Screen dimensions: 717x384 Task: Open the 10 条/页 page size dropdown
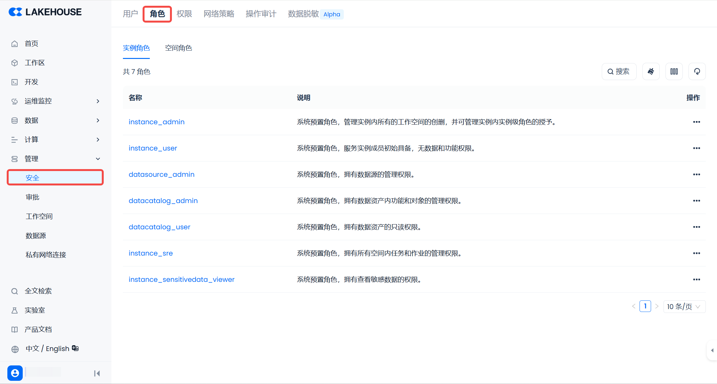(x=684, y=306)
